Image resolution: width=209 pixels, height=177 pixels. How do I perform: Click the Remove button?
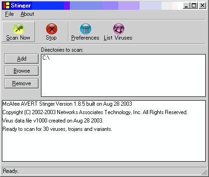[21, 83]
